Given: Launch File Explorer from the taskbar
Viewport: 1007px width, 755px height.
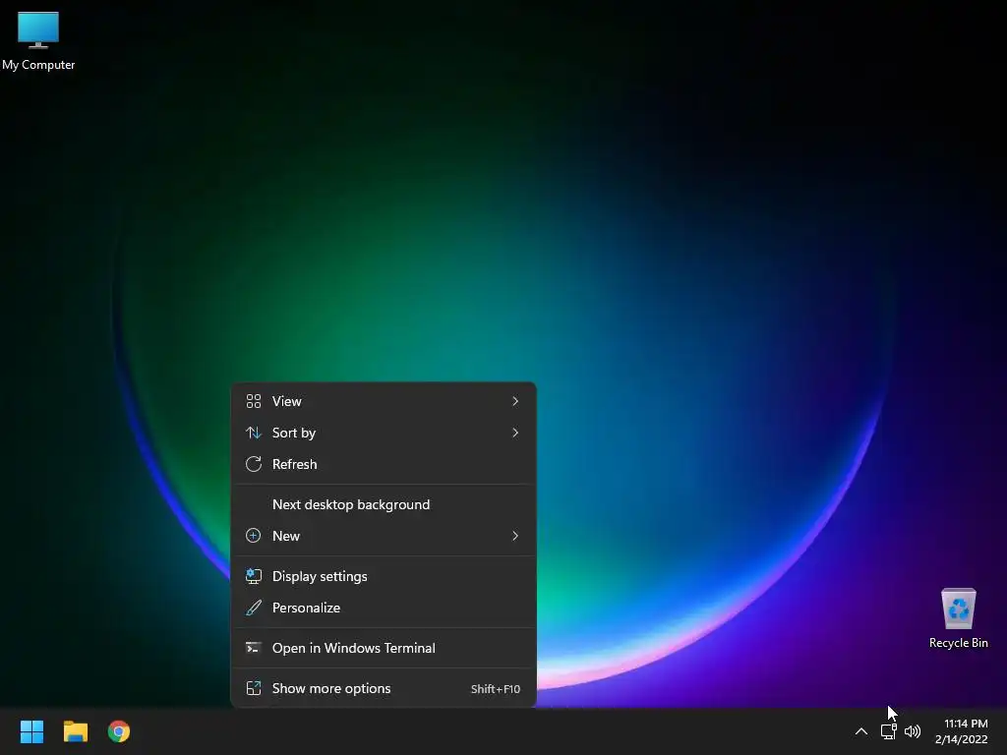Looking at the screenshot, I should point(75,731).
